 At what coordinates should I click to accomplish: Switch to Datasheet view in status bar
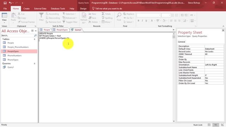click(209, 125)
